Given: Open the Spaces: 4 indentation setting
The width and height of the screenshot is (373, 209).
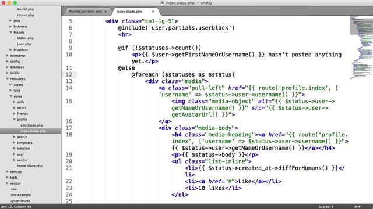Looking at the screenshot, I should coord(326,207).
